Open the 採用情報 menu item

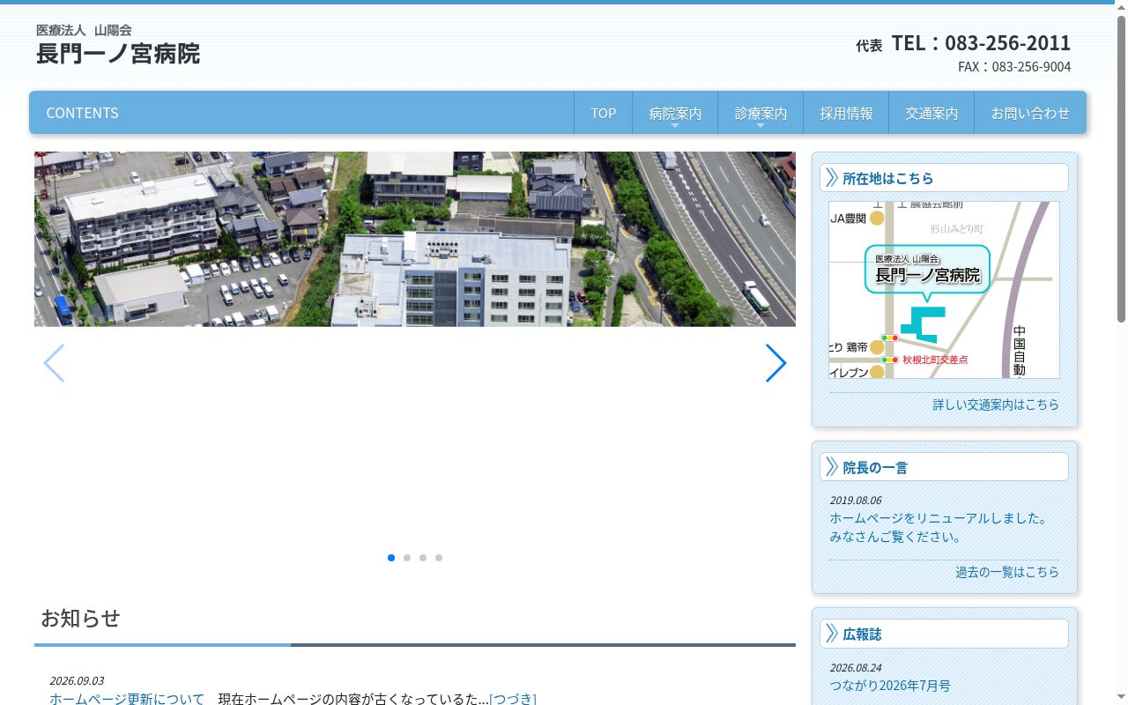point(846,113)
